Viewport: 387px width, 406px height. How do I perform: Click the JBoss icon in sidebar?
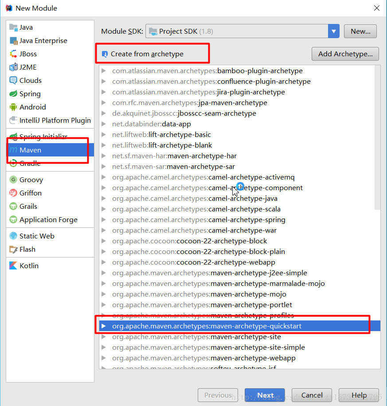tap(13, 54)
